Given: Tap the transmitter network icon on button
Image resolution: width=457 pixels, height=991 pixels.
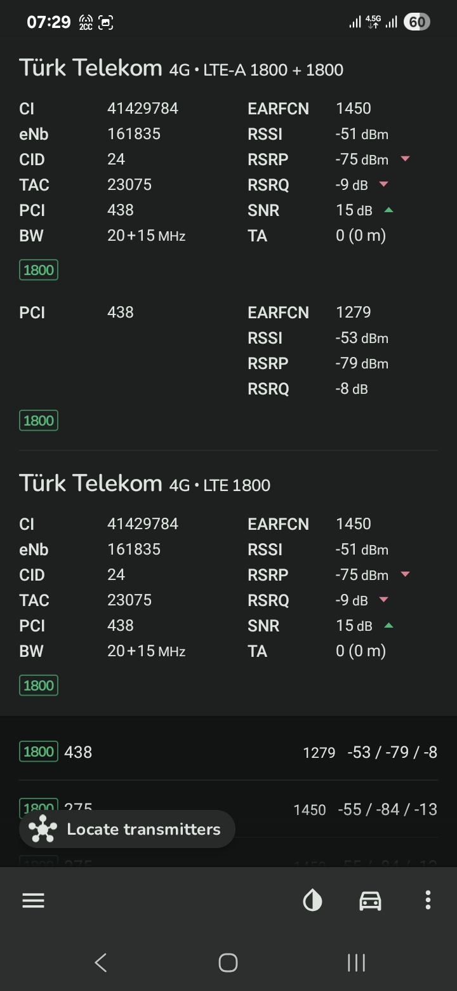Looking at the screenshot, I should (43, 829).
